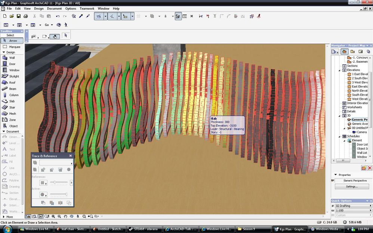Switch Navigator to Layout Book button

(x=361, y=52)
